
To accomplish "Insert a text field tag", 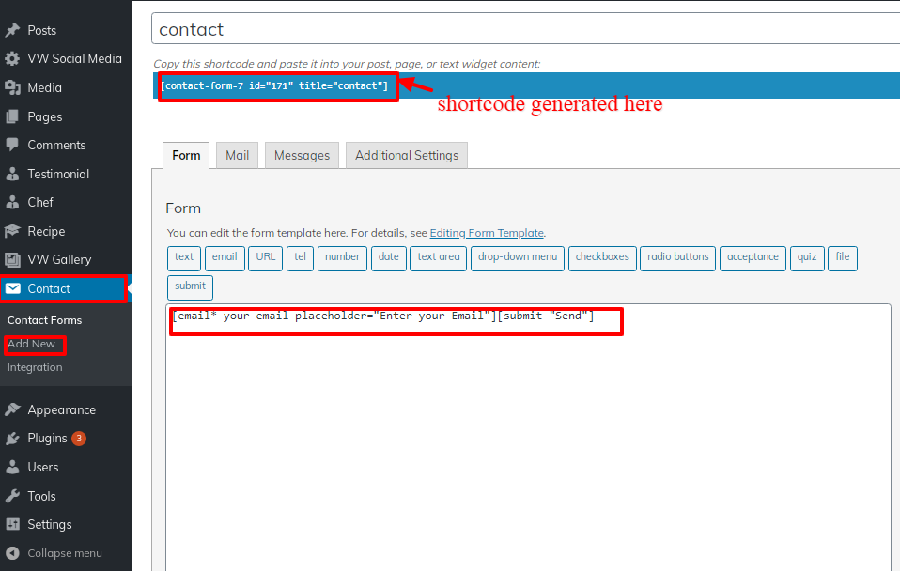I will pyautogui.click(x=184, y=257).
